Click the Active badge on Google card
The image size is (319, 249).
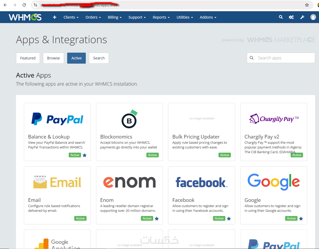291,218
